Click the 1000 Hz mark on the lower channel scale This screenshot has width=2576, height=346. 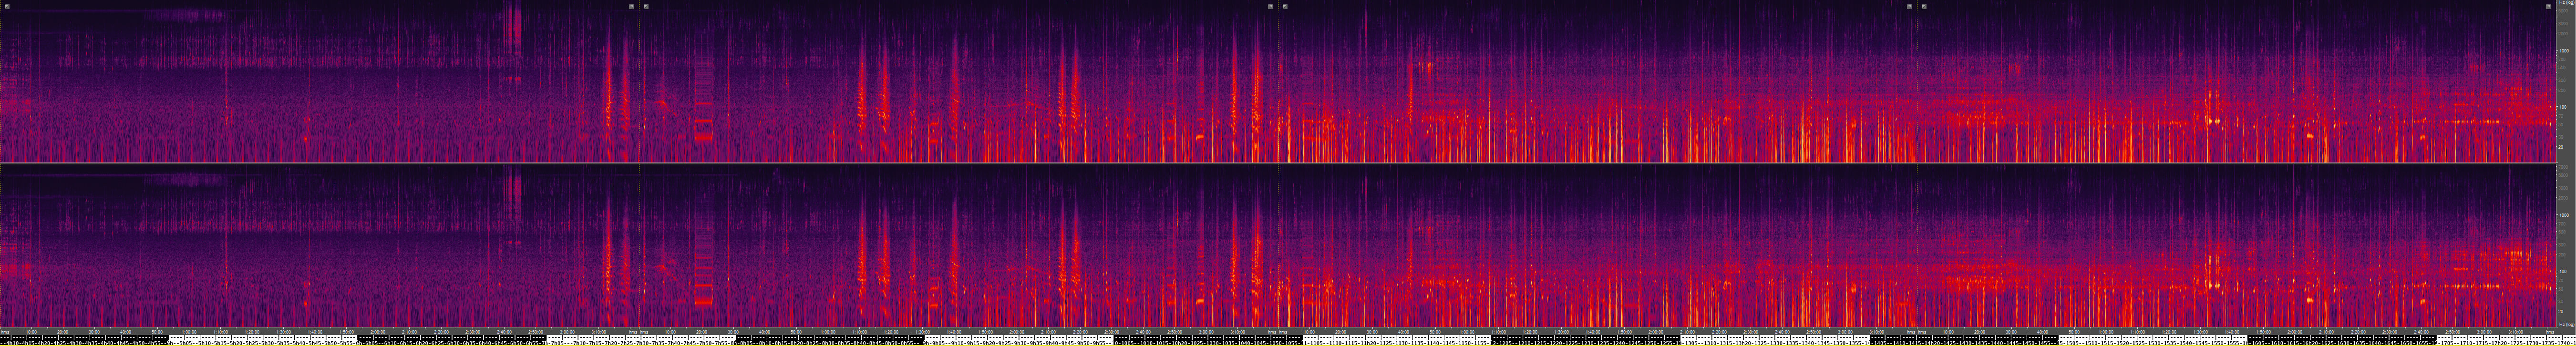(x=2563, y=215)
